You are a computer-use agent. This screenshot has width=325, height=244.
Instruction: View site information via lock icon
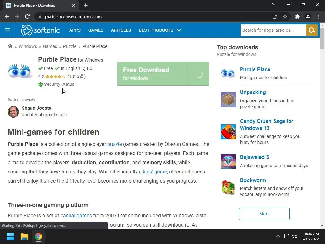pyautogui.click(x=40, y=17)
